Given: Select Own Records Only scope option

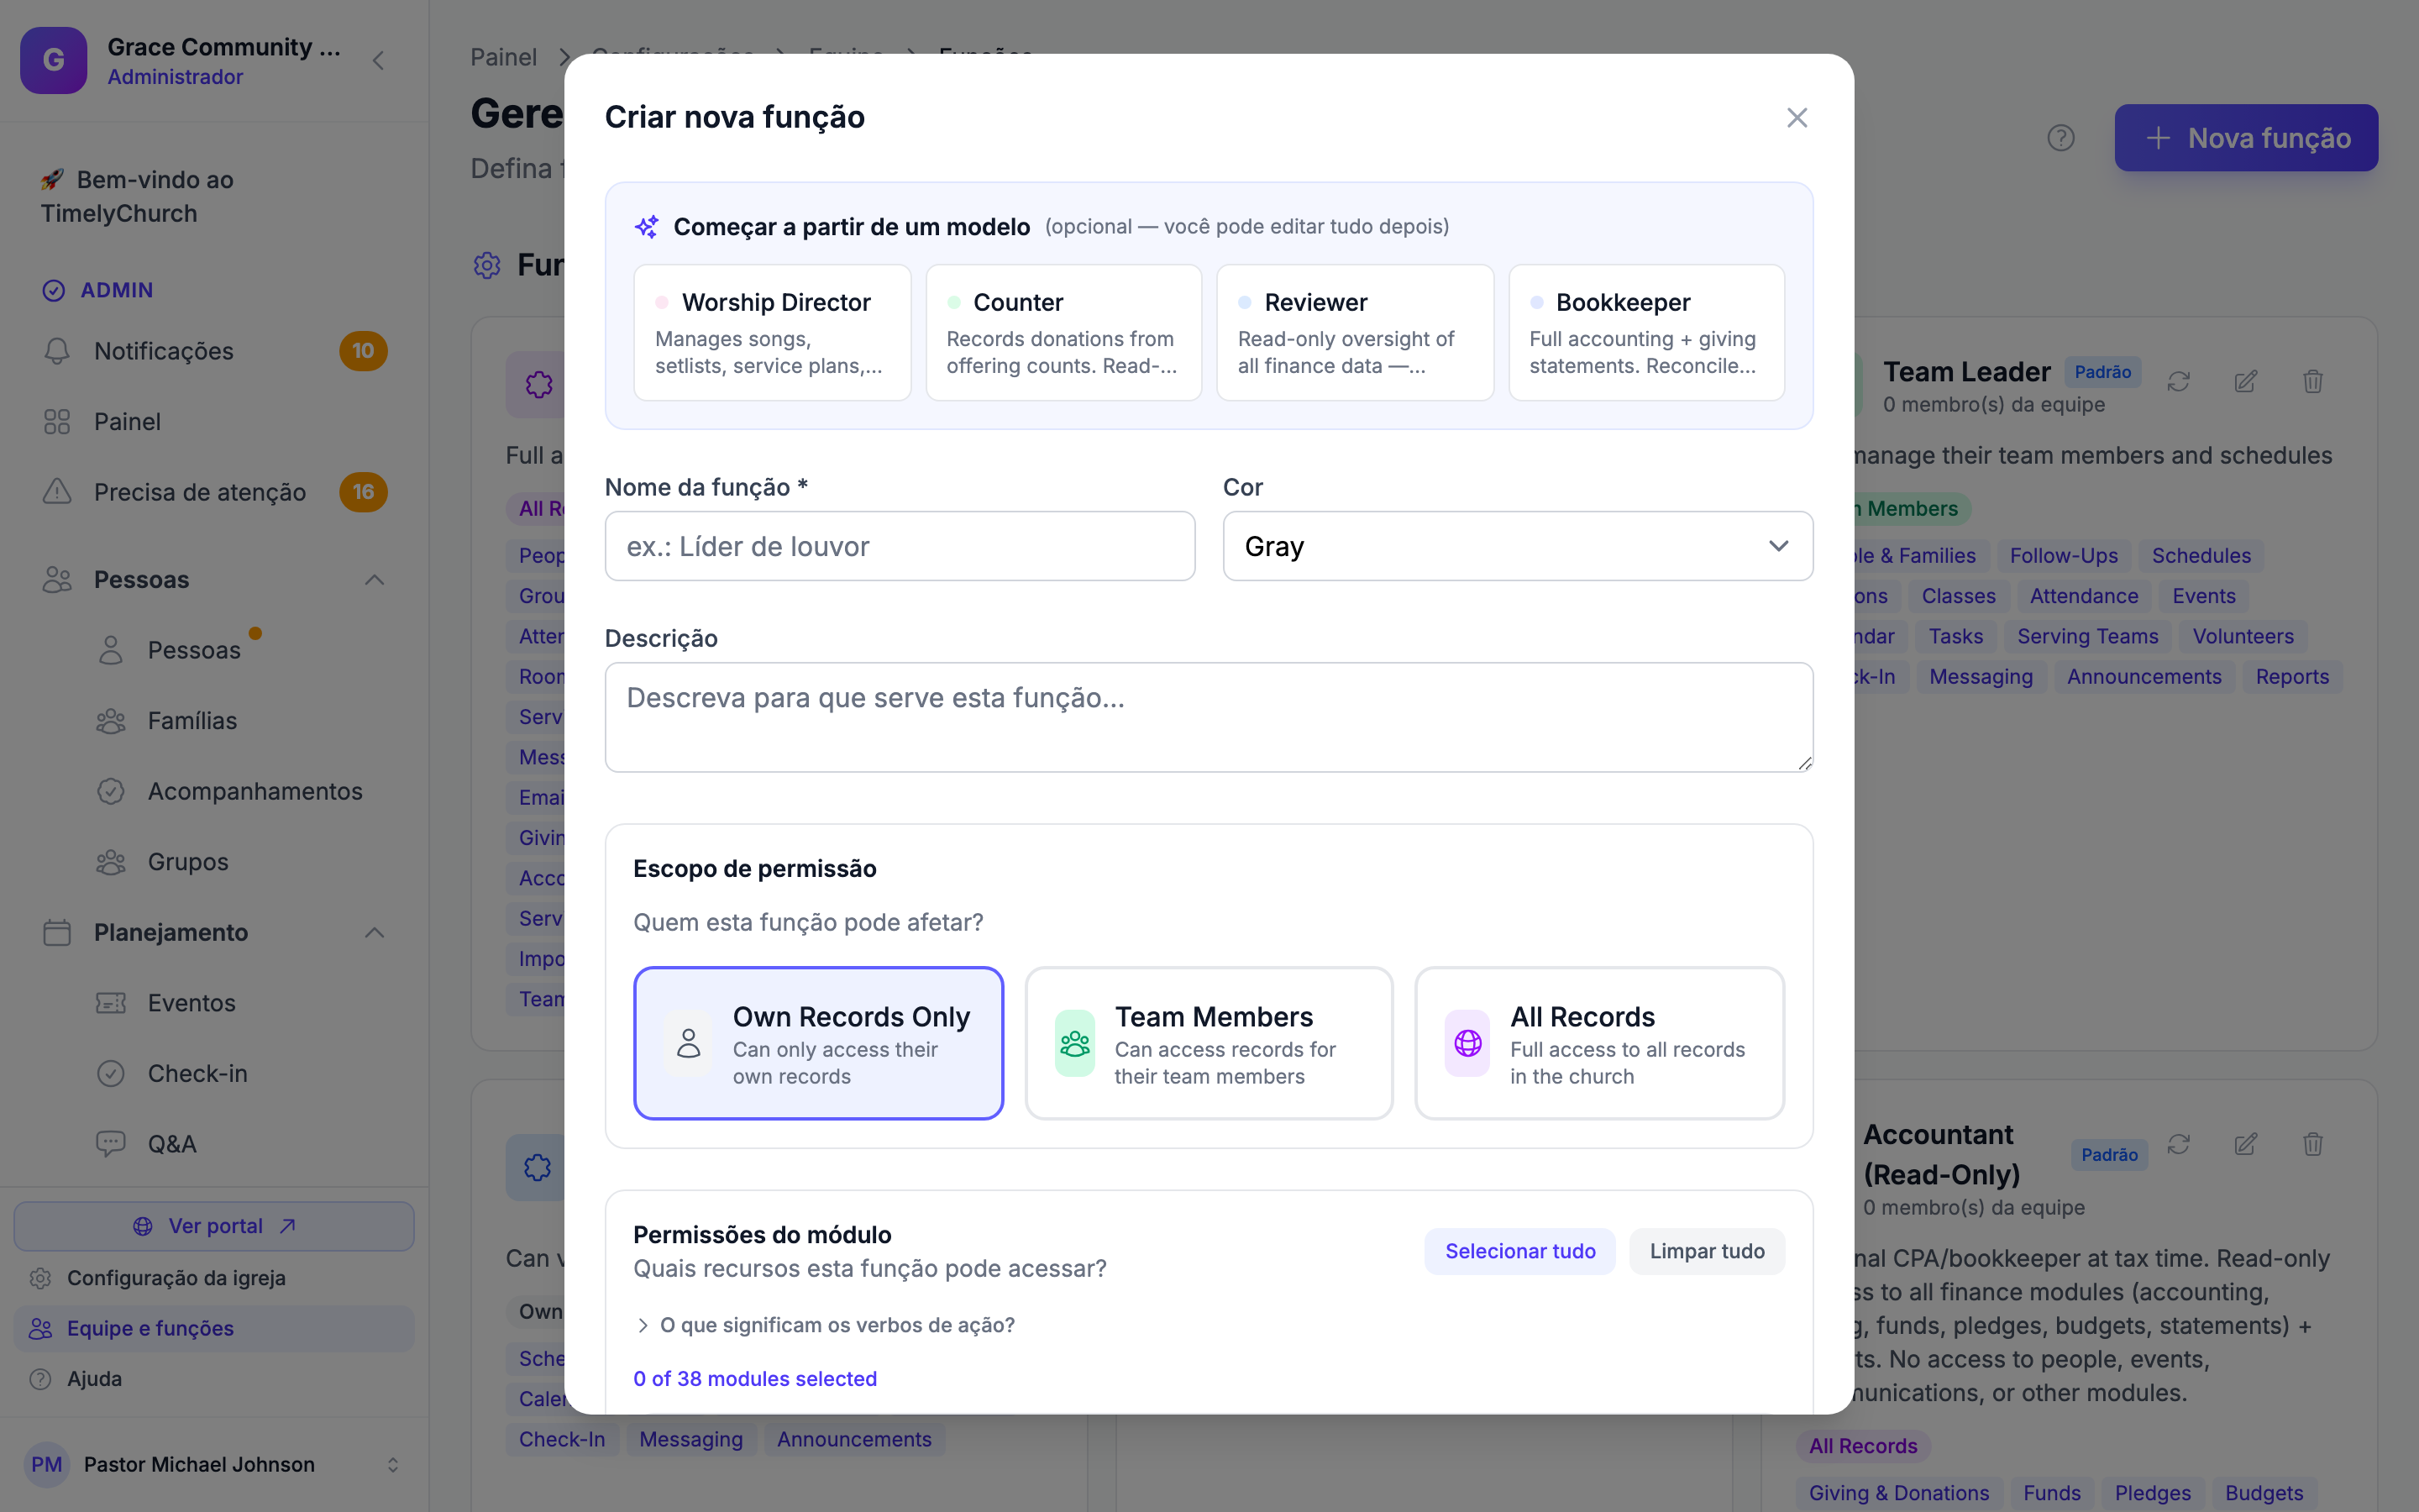Looking at the screenshot, I should 819,1043.
